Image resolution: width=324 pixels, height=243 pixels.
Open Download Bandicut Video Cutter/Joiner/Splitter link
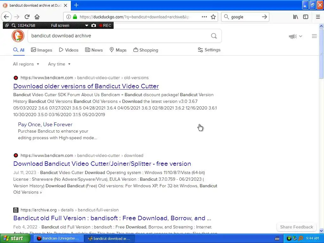pos(102,164)
